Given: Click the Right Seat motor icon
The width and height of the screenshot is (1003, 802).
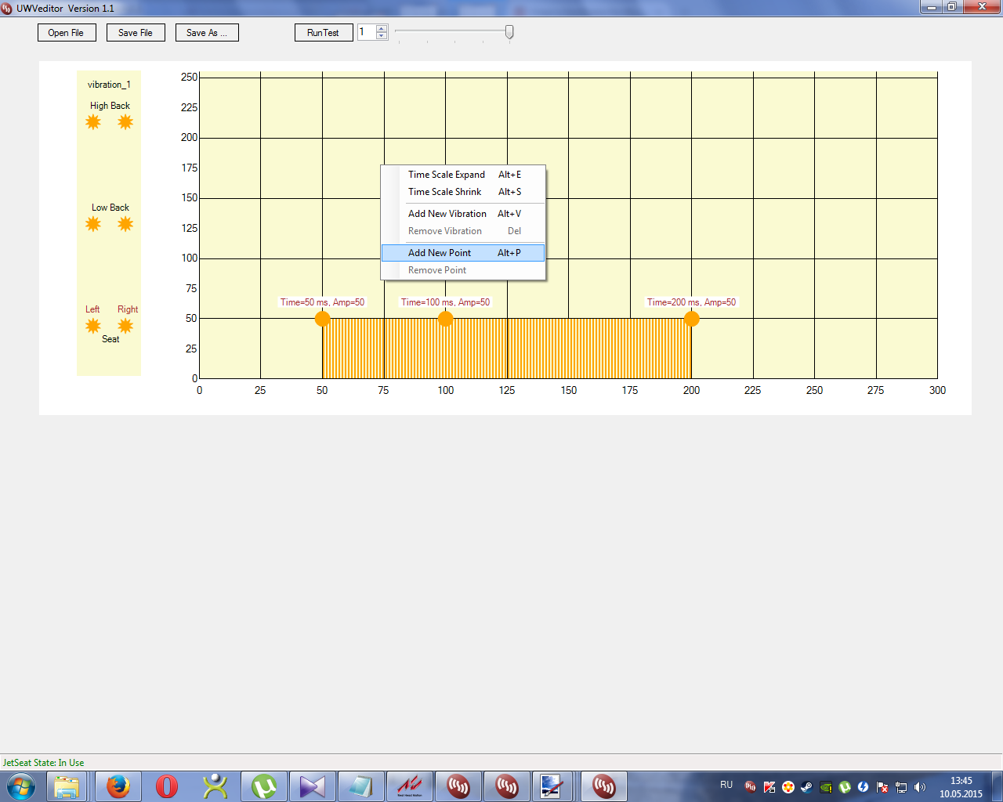Looking at the screenshot, I should tap(125, 326).
